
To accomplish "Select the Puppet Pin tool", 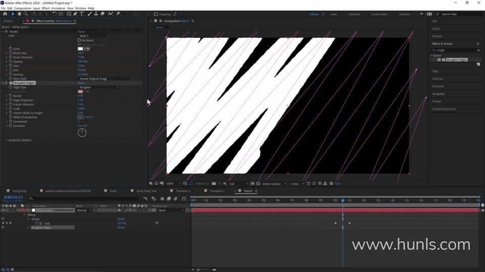I will [118, 14].
